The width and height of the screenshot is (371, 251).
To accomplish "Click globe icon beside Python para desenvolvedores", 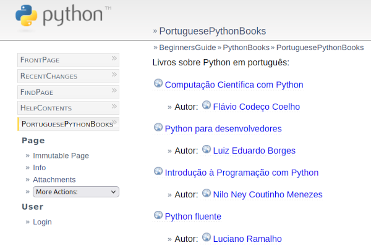I will point(158,127).
